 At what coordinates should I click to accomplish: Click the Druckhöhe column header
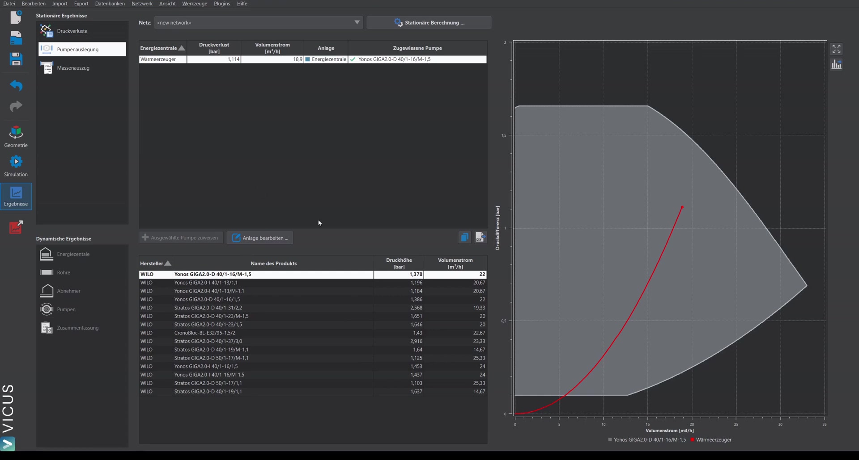399,263
